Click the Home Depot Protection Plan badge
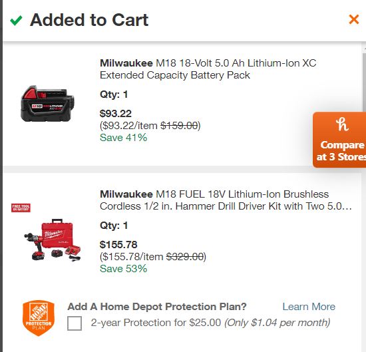The width and height of the screenshot is (366, 352). click(x=39, y=318)
